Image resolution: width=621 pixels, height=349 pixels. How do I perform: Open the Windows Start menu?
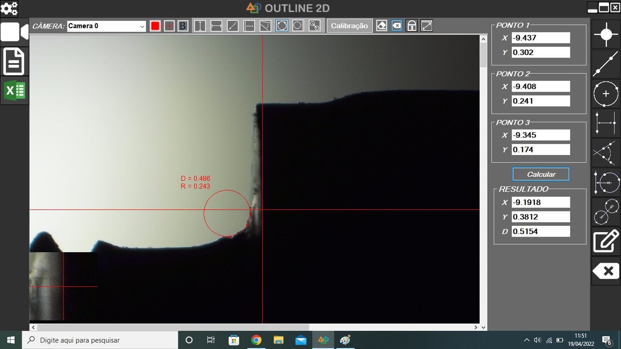point(11,340)
